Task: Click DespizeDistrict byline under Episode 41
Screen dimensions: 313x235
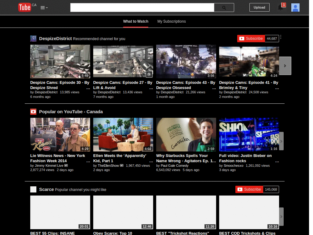Action: 235,92
